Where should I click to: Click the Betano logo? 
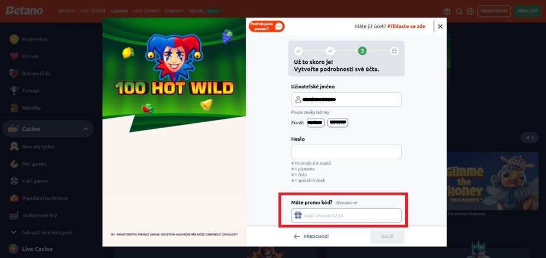coord(25,11)
